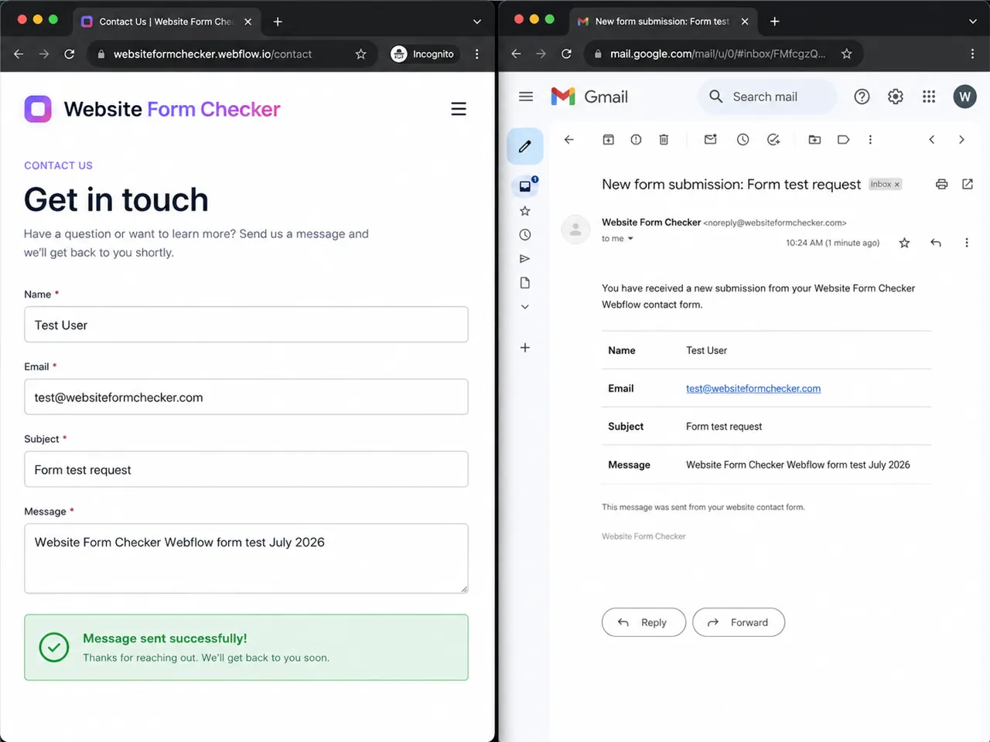Close the Gmail browser tab
The width and height of the screenshot is (990, 742).
pos(745,22)
